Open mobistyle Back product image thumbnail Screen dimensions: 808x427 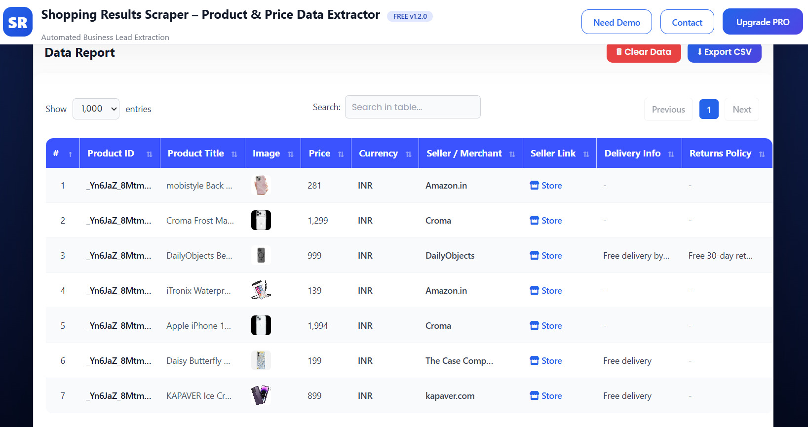point(261,185)
